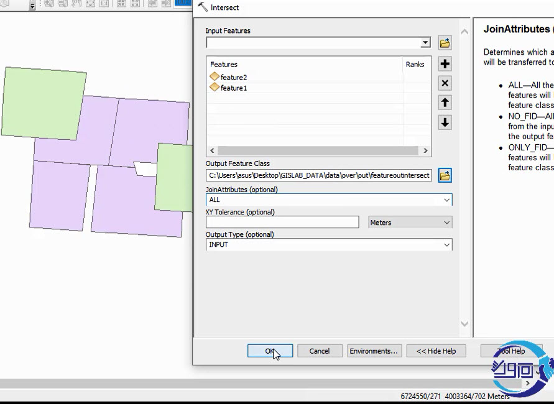Expand the JoinAttributes dropdown showing ALL
Screen dimensions: 554x404
[x=446, y=200]
